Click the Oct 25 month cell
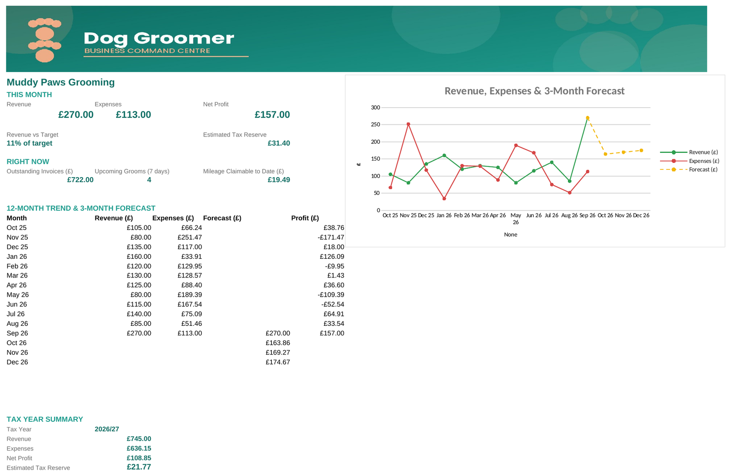The image size is (731, 476). (17, 228)
